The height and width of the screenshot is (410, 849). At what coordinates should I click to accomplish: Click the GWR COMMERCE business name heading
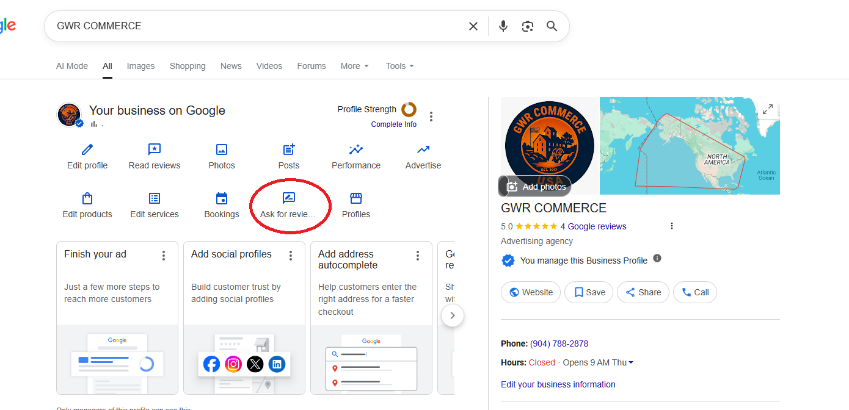pyautogui.click(x=553, y=208)
